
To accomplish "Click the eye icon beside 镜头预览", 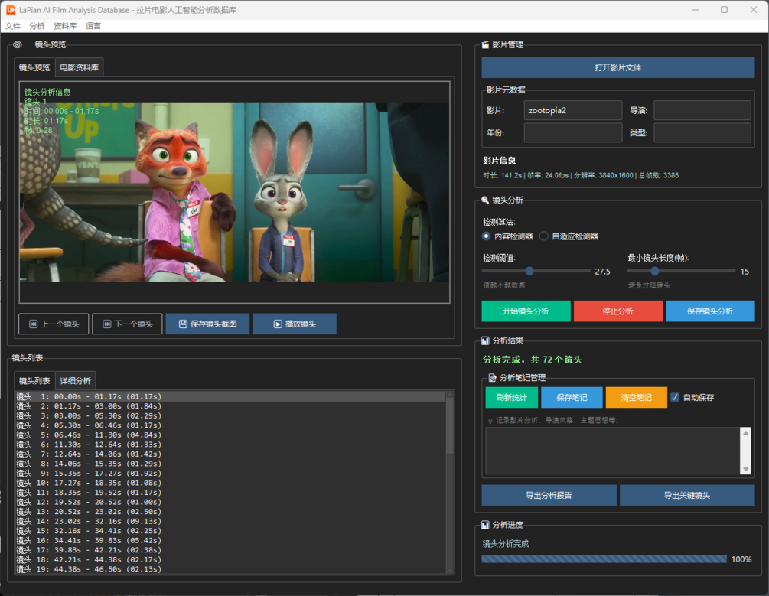I will 18,44.
